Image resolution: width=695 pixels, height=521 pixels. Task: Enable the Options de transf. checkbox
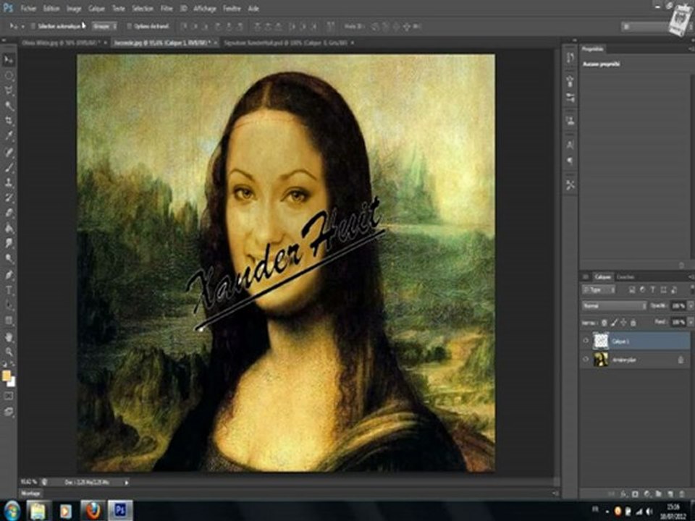130,26
